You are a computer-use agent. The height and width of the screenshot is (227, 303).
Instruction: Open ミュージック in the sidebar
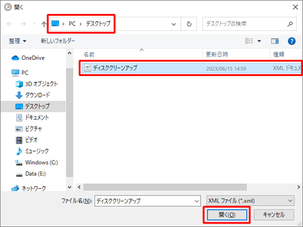click(32, 152)
